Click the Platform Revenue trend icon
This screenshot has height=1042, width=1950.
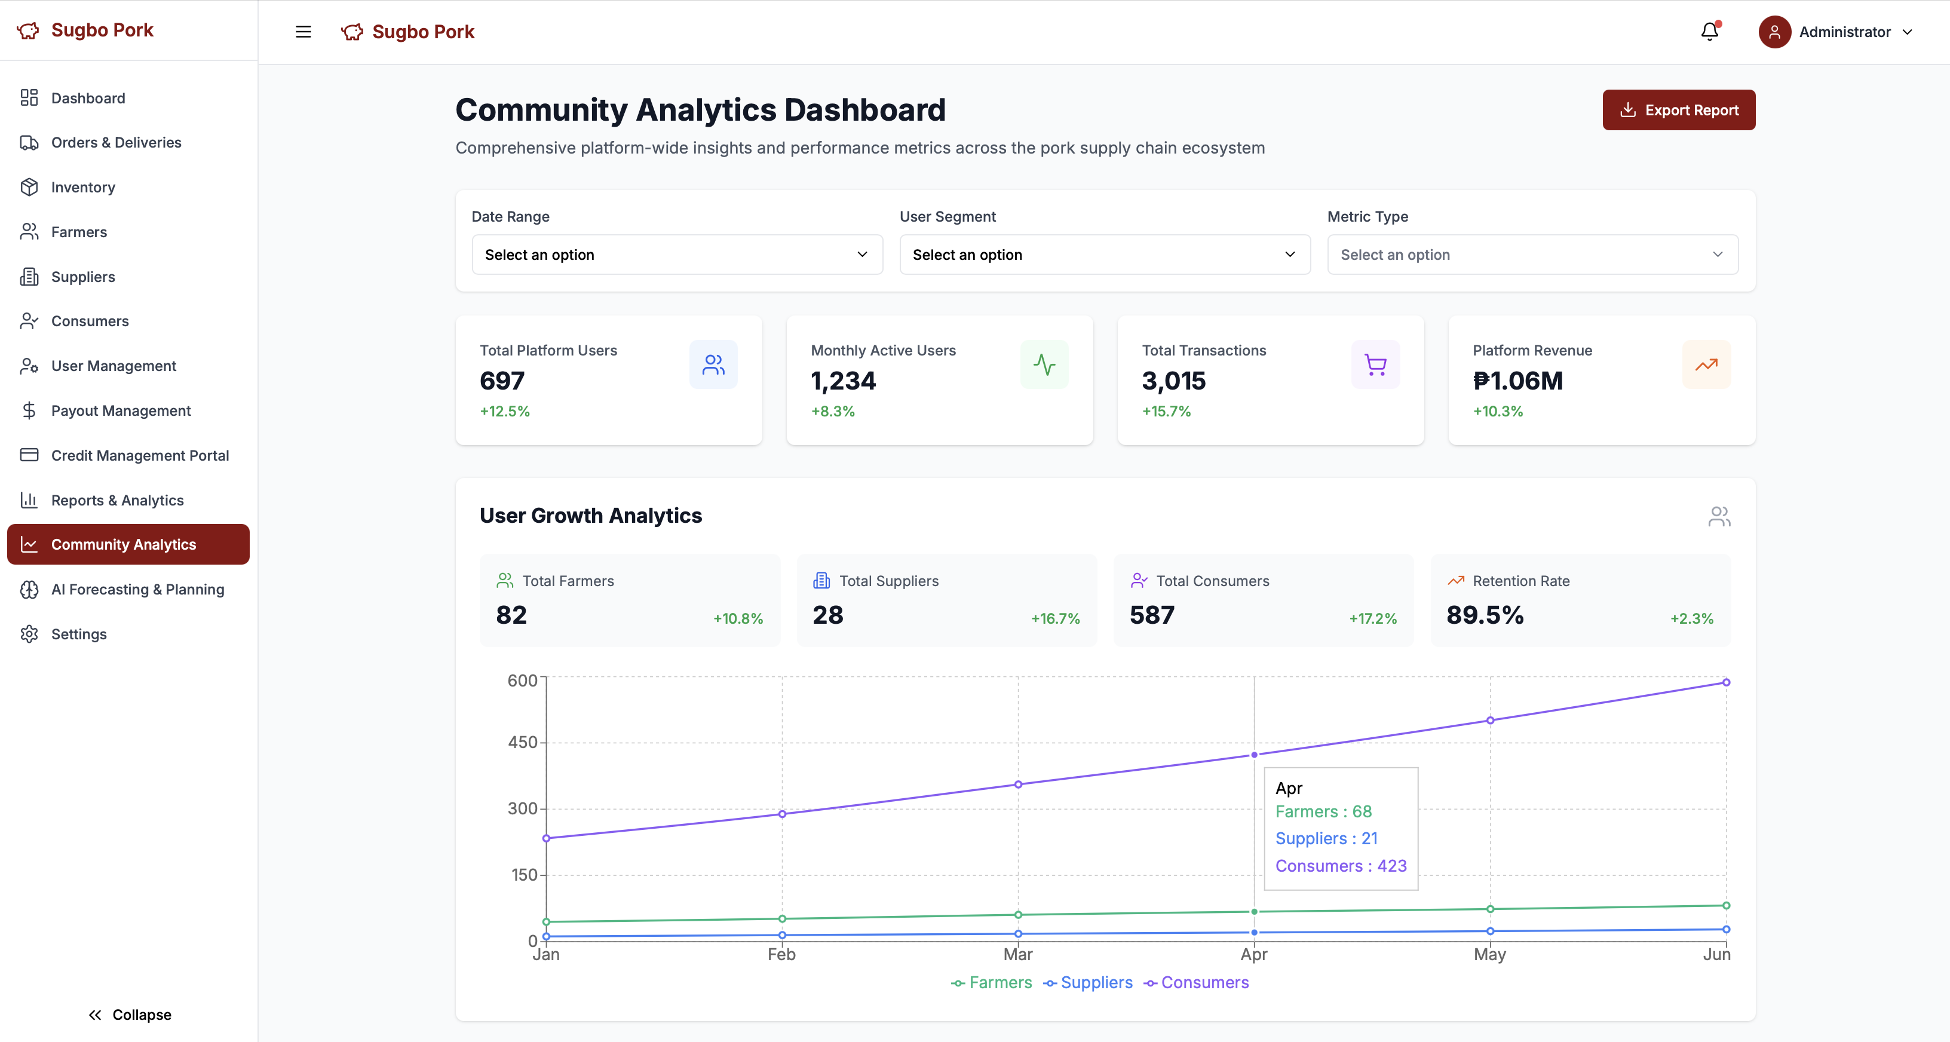(1706, 365)
